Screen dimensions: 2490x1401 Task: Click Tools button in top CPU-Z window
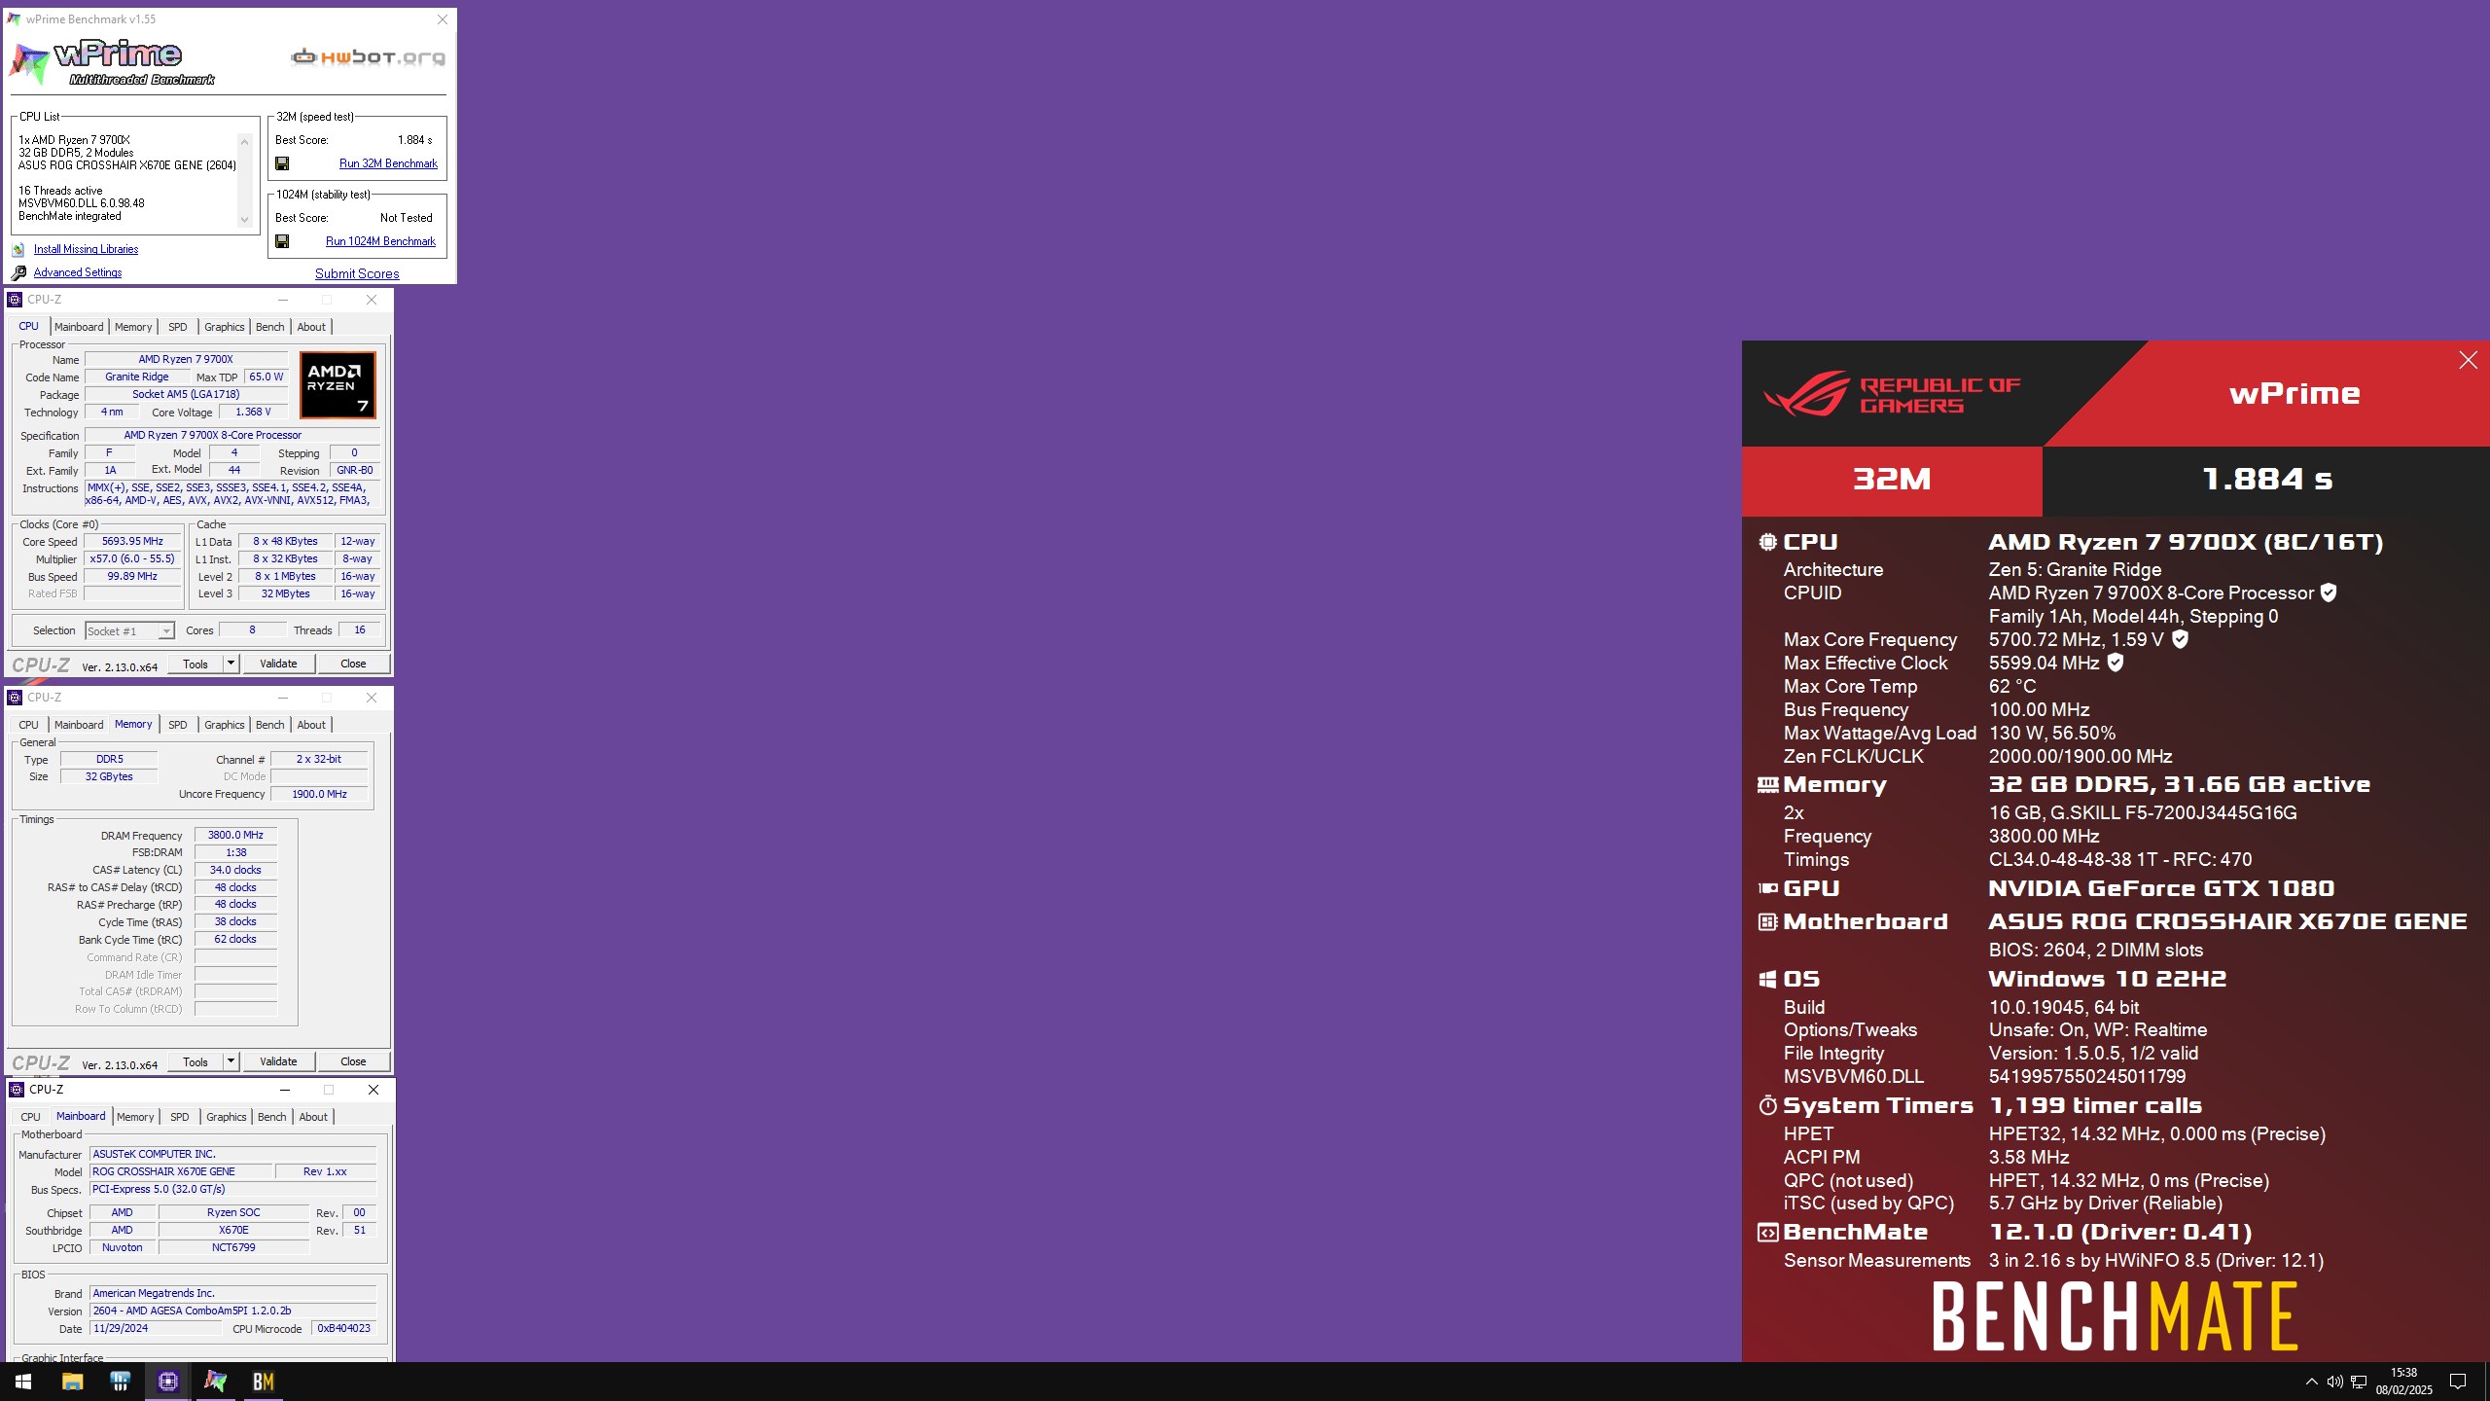point(196,664)
